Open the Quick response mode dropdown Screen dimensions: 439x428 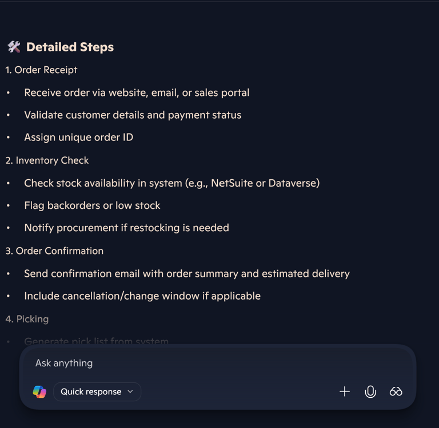click(97, 391)
